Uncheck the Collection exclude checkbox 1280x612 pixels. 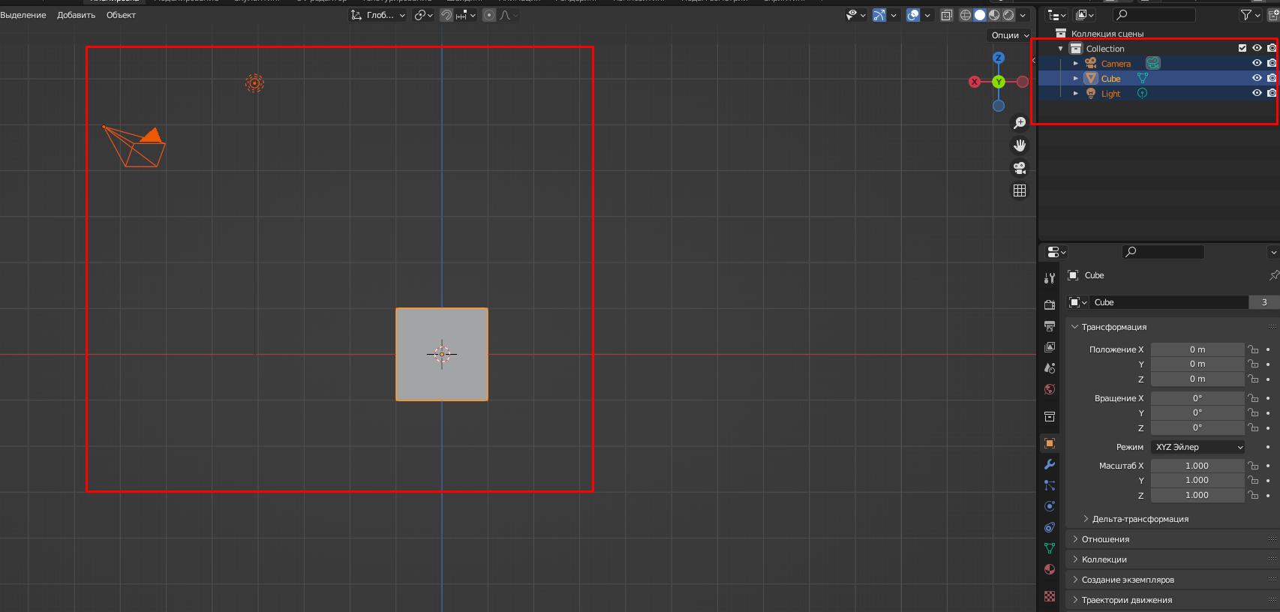pyautogui.click(x=1242, y=48)
